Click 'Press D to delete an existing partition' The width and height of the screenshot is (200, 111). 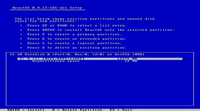77,48
